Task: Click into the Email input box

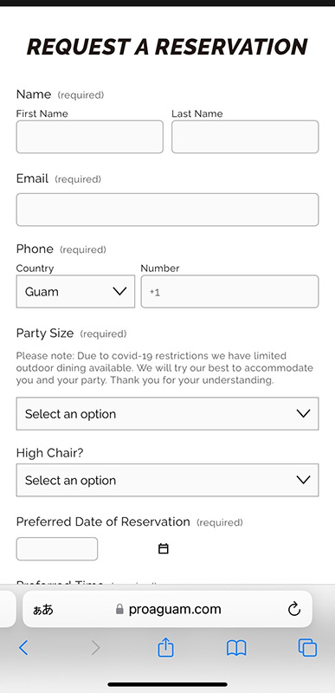Action: (167, 210)
